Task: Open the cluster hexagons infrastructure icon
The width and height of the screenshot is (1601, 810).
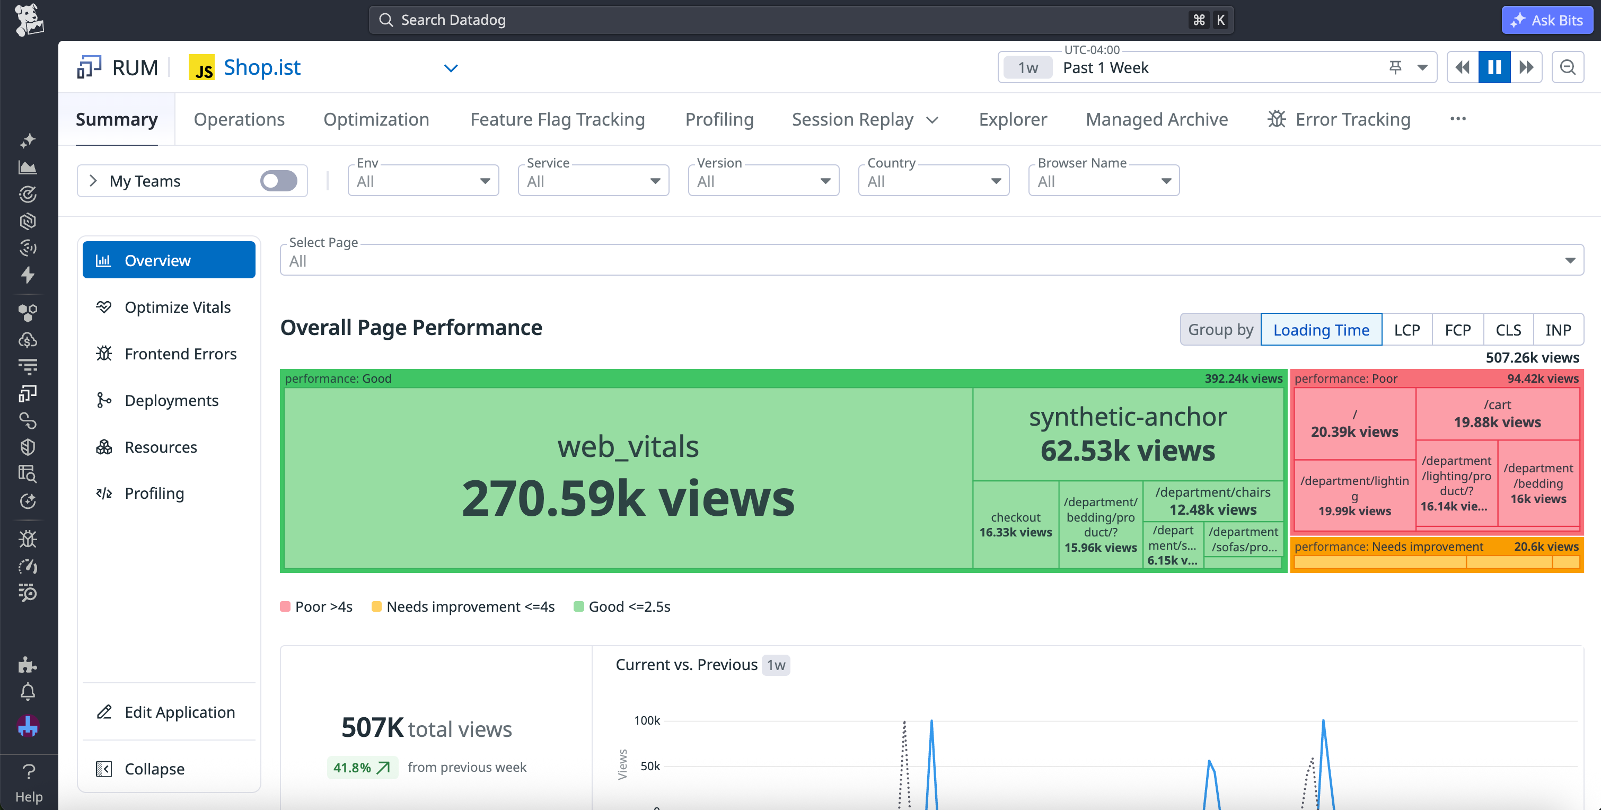Action: pos(28,313)
